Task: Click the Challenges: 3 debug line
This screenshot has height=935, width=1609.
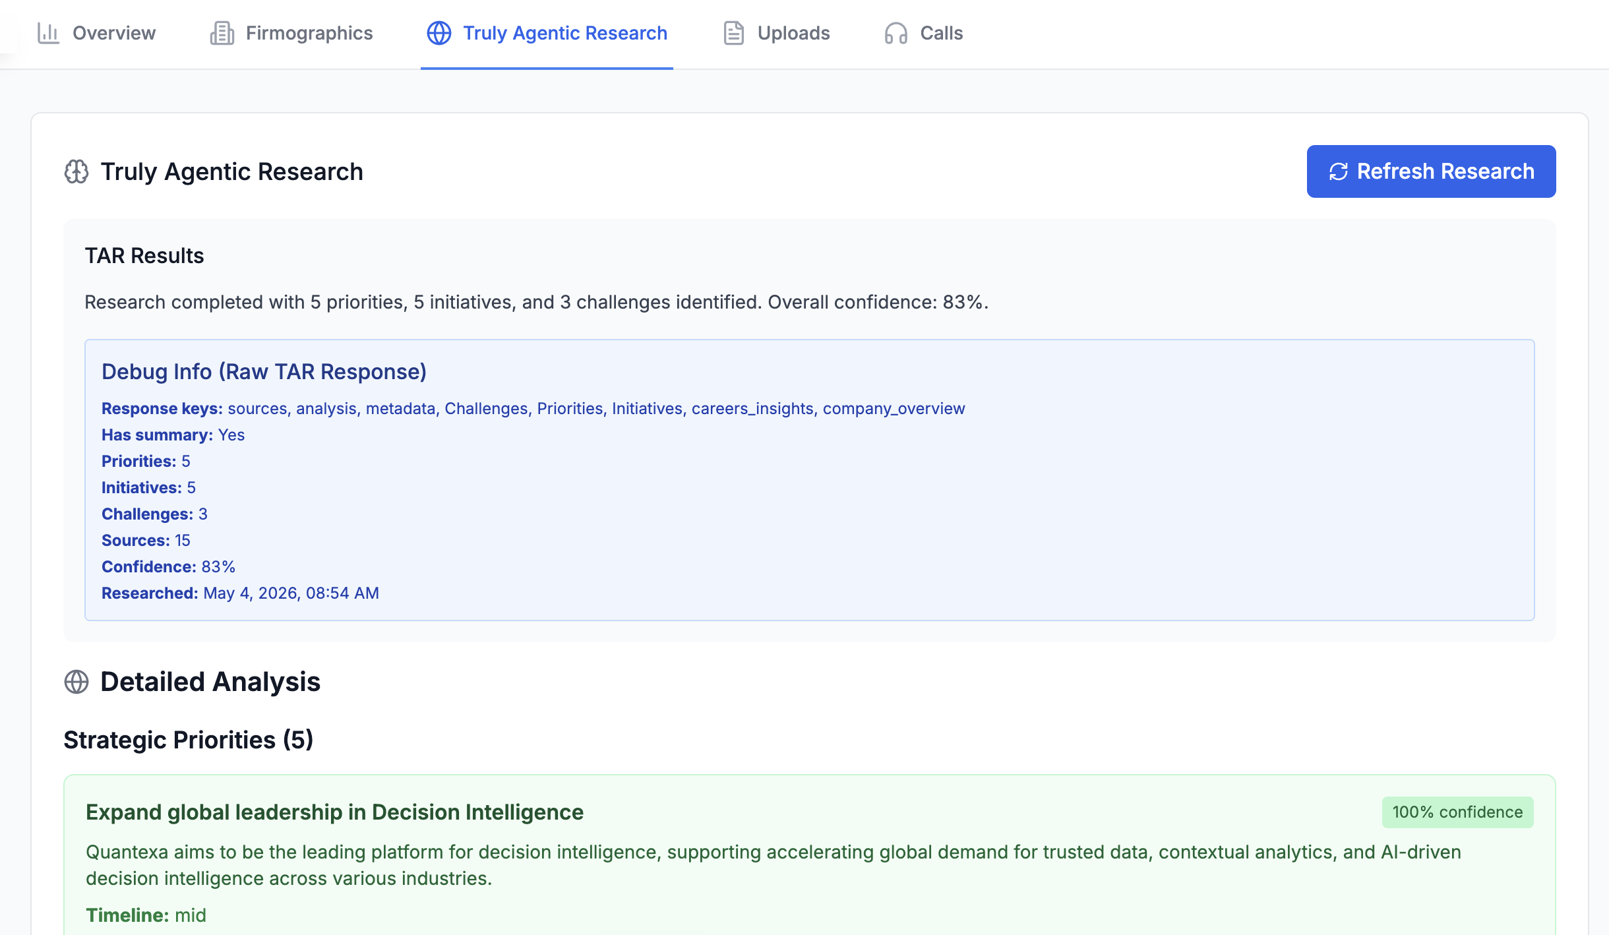Action: pyautogui.click(x=155, y=514)
